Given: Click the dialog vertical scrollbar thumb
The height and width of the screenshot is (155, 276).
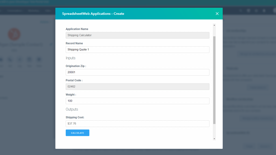Looking at the screenshot, I should click(214, 80).
